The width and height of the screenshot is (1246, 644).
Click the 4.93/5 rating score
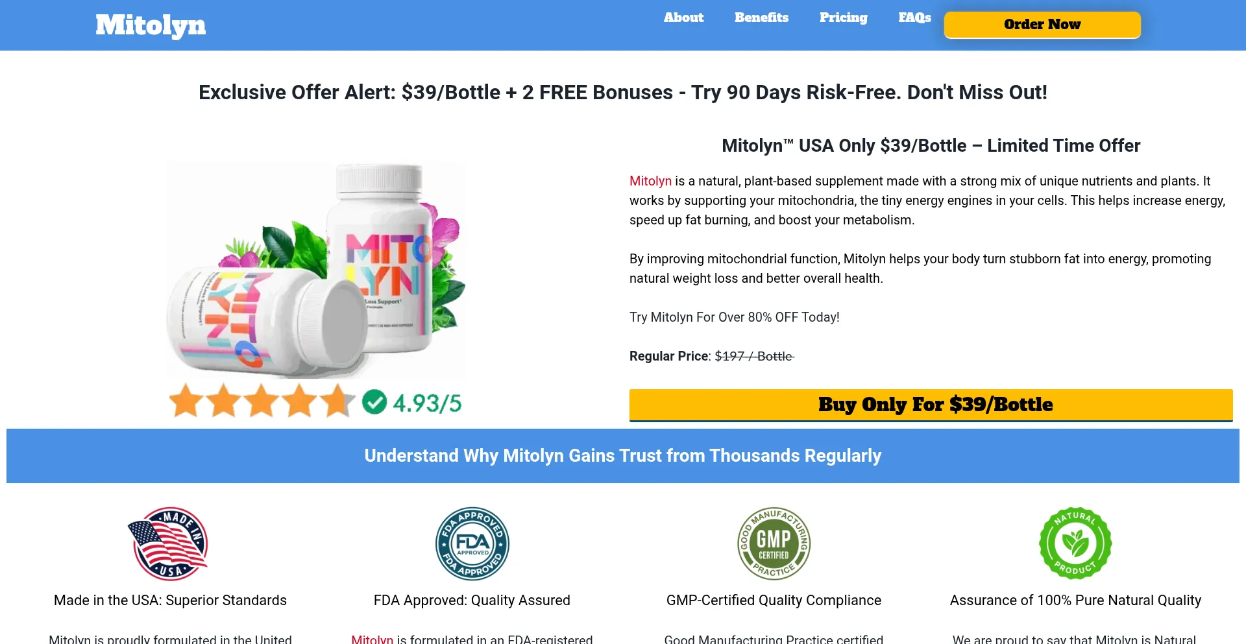tap(427, 403)
